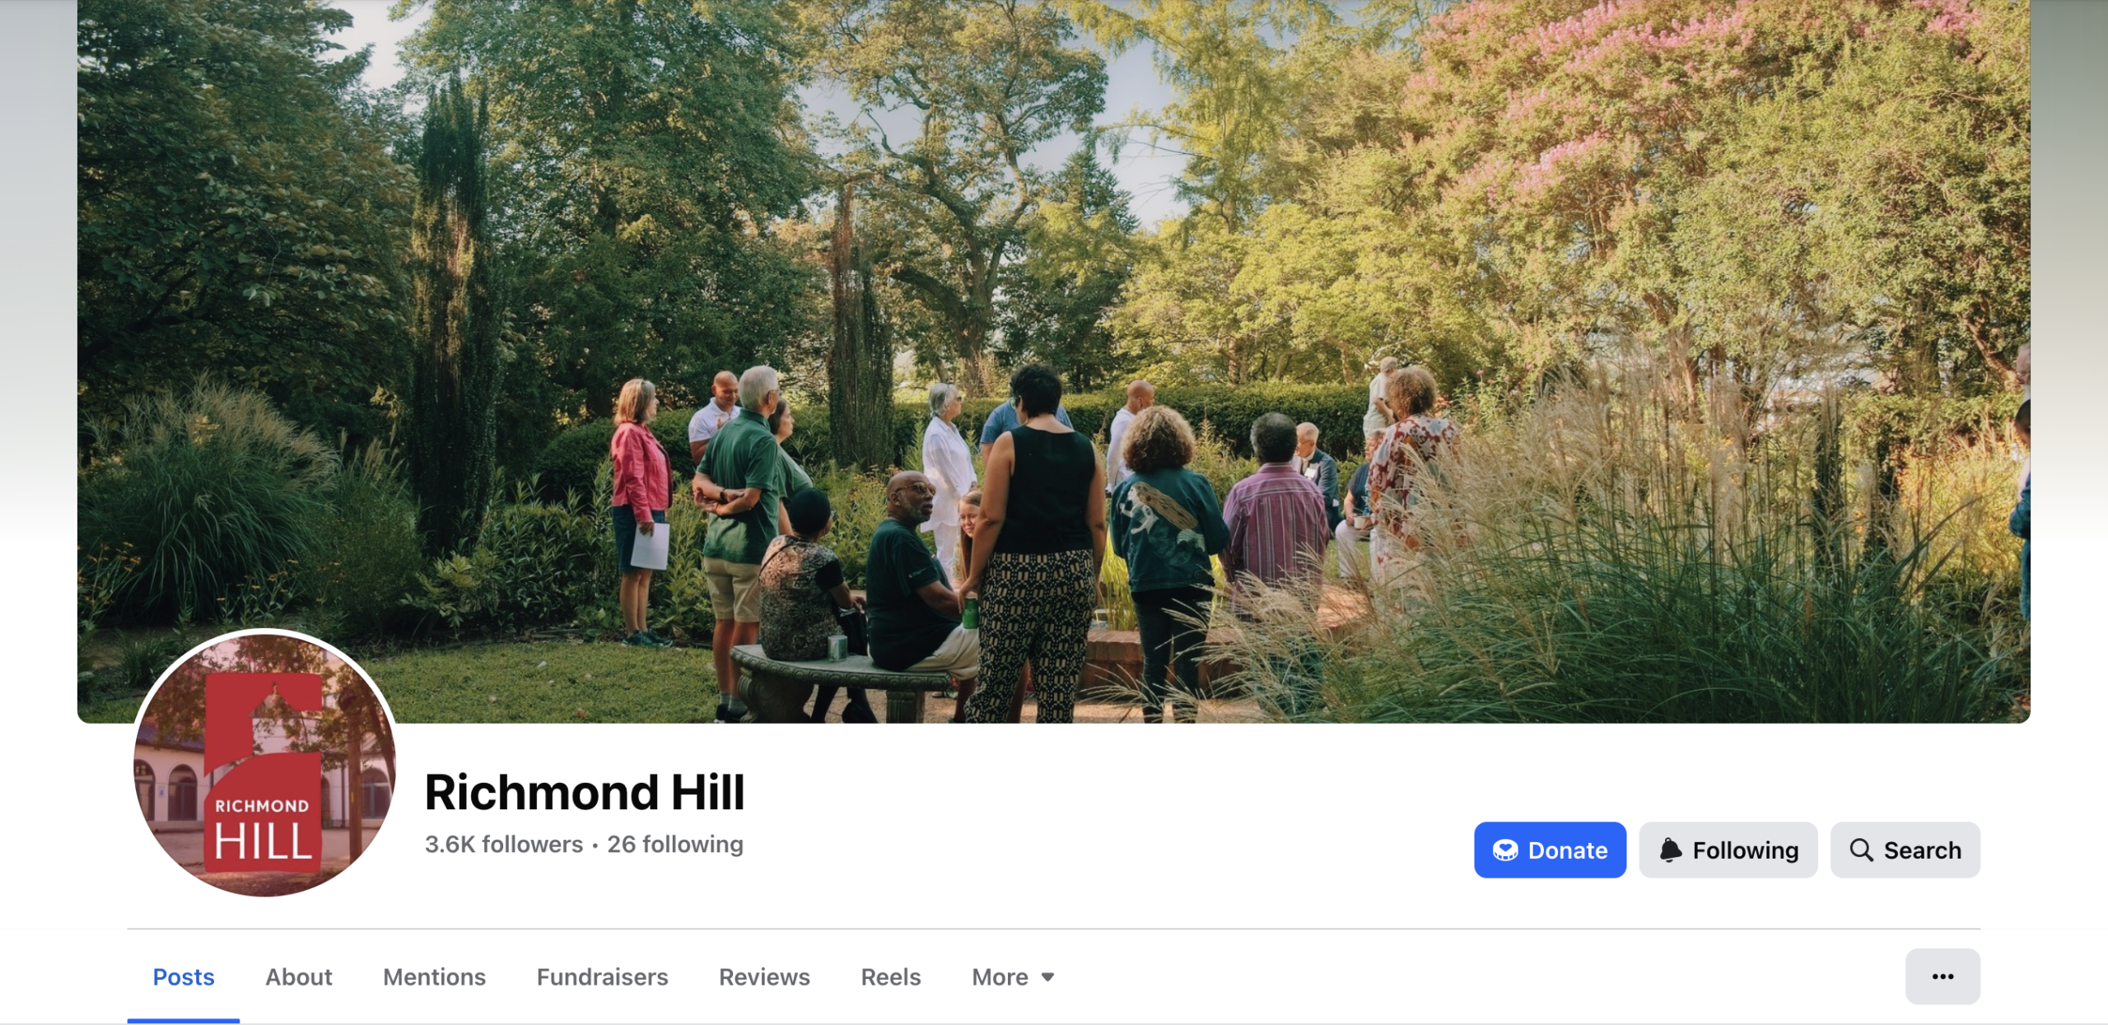Click the Search button label
2108x1025 pixels.
pyautogui.click(x=1923, y=850)
